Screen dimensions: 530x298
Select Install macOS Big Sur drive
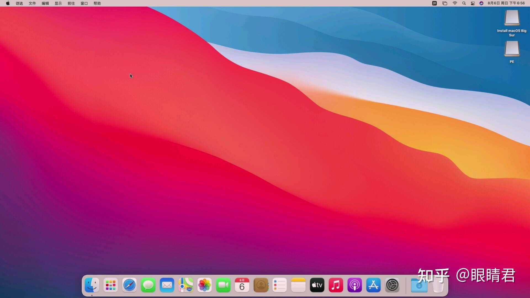tap(512, 23)
